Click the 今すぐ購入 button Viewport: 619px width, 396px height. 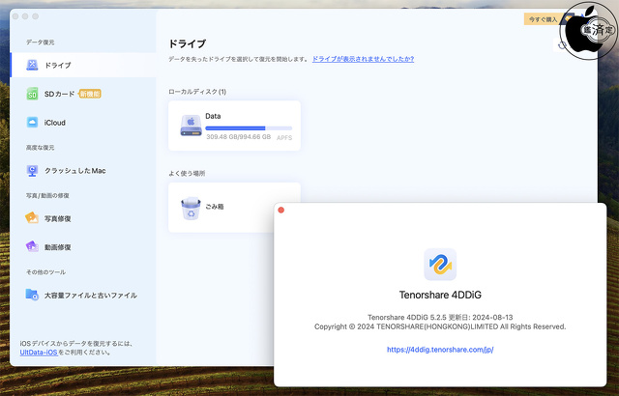[544, 19]
